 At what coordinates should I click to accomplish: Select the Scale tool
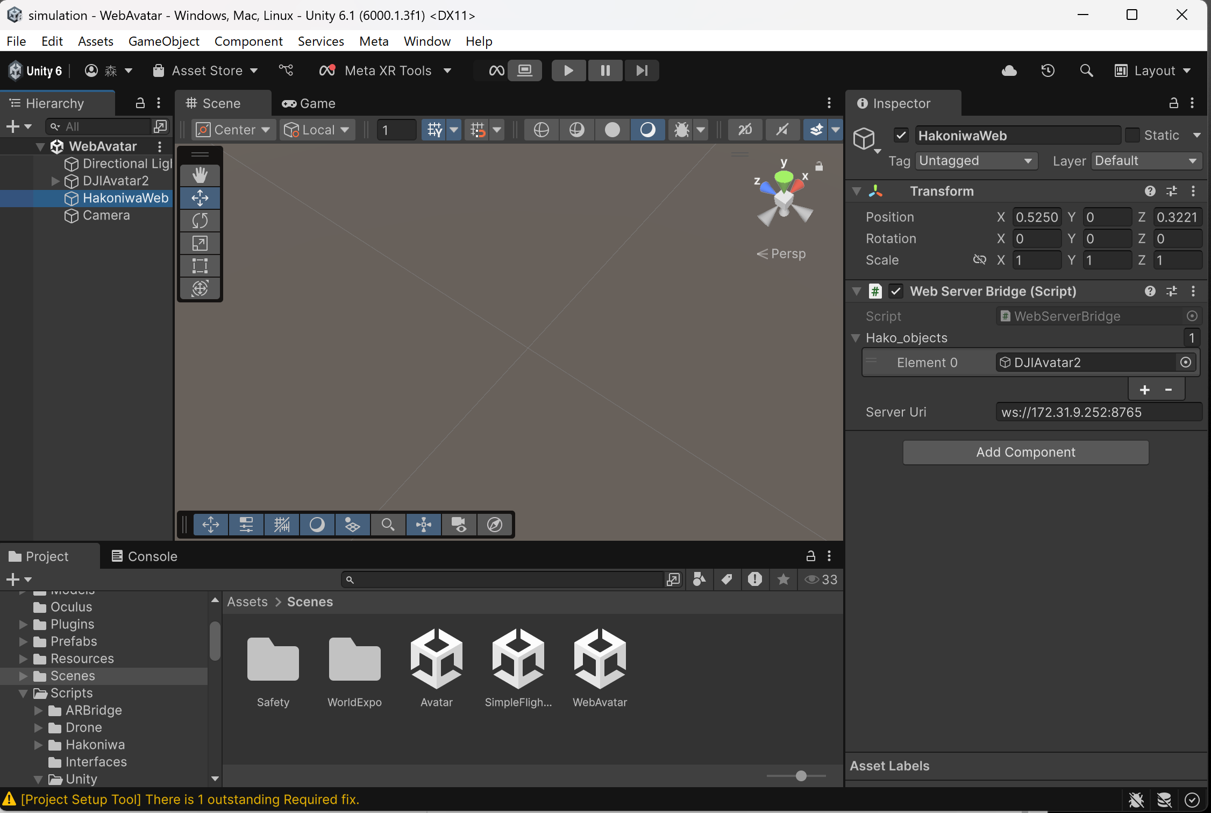pyautogui.click(x=200, y=243)
